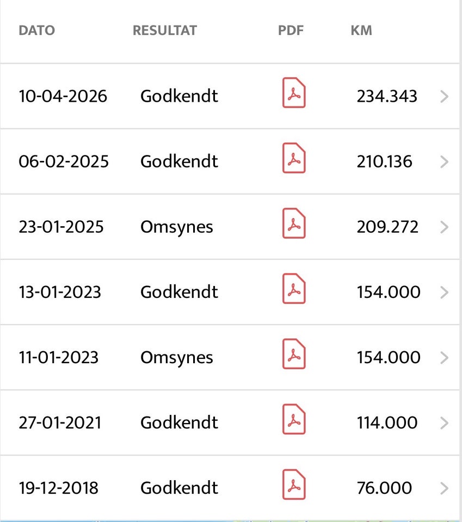
Task: Click Omsynes result for 23-01-2025
Action: coord(176,227)
